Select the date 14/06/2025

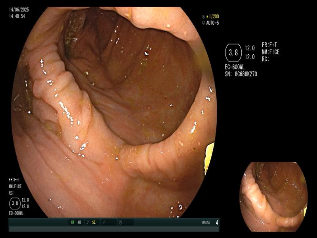19,10
